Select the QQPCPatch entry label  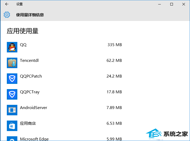[x=31, y=76]
